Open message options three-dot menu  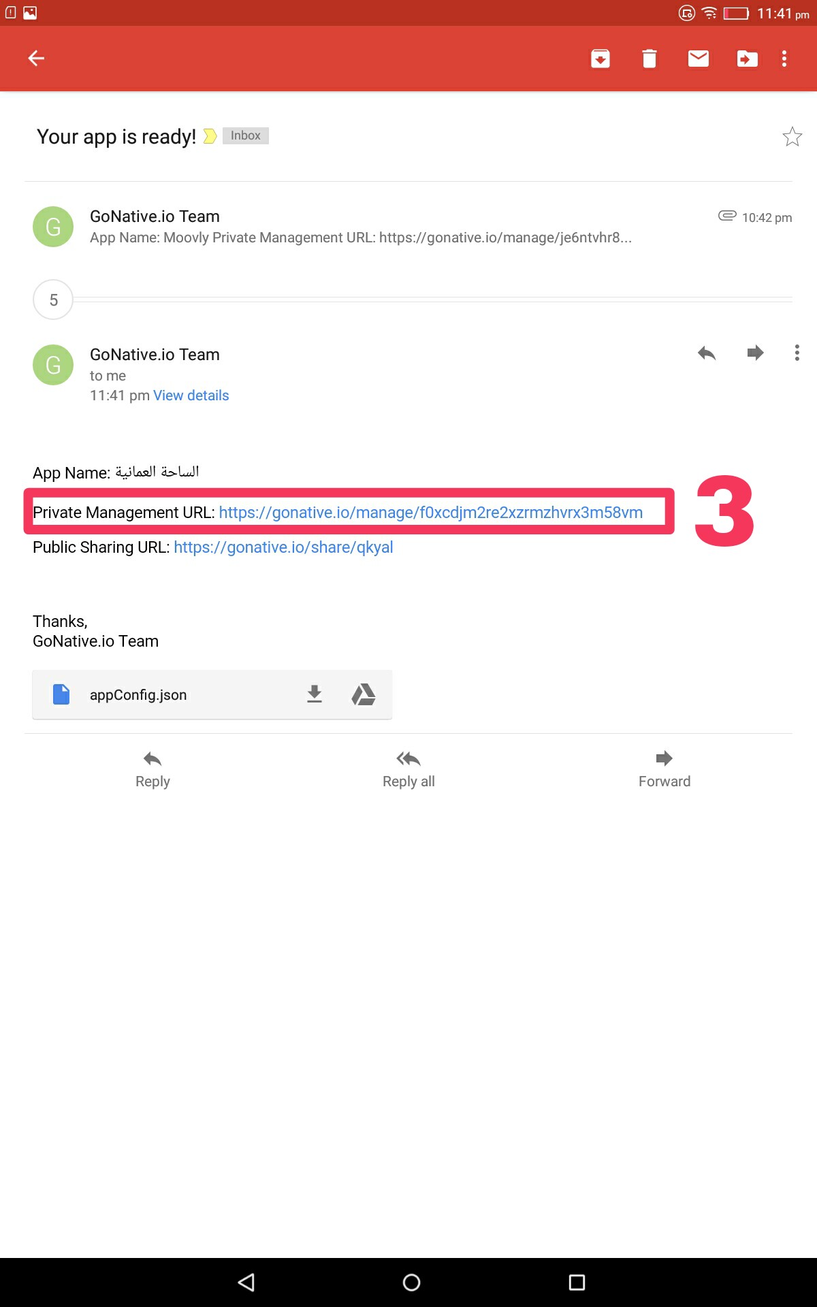[x=797, y=353]
